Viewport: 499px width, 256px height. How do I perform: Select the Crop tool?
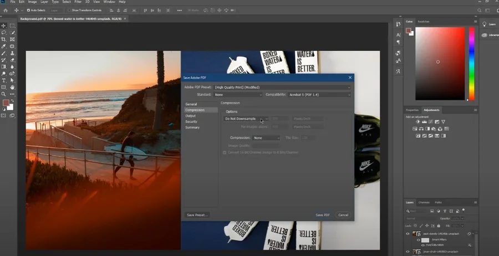(3, 39)
